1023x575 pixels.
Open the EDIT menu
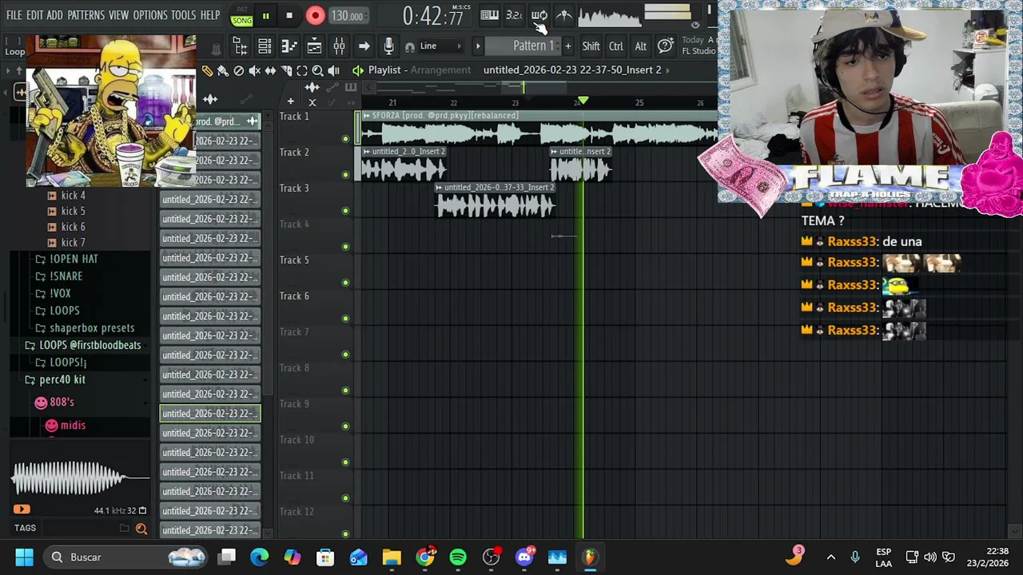[34, 15]
